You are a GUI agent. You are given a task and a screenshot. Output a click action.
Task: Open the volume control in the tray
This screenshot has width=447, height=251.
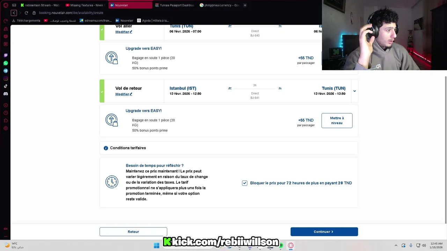pyautogui.click(x=424, y=245)
